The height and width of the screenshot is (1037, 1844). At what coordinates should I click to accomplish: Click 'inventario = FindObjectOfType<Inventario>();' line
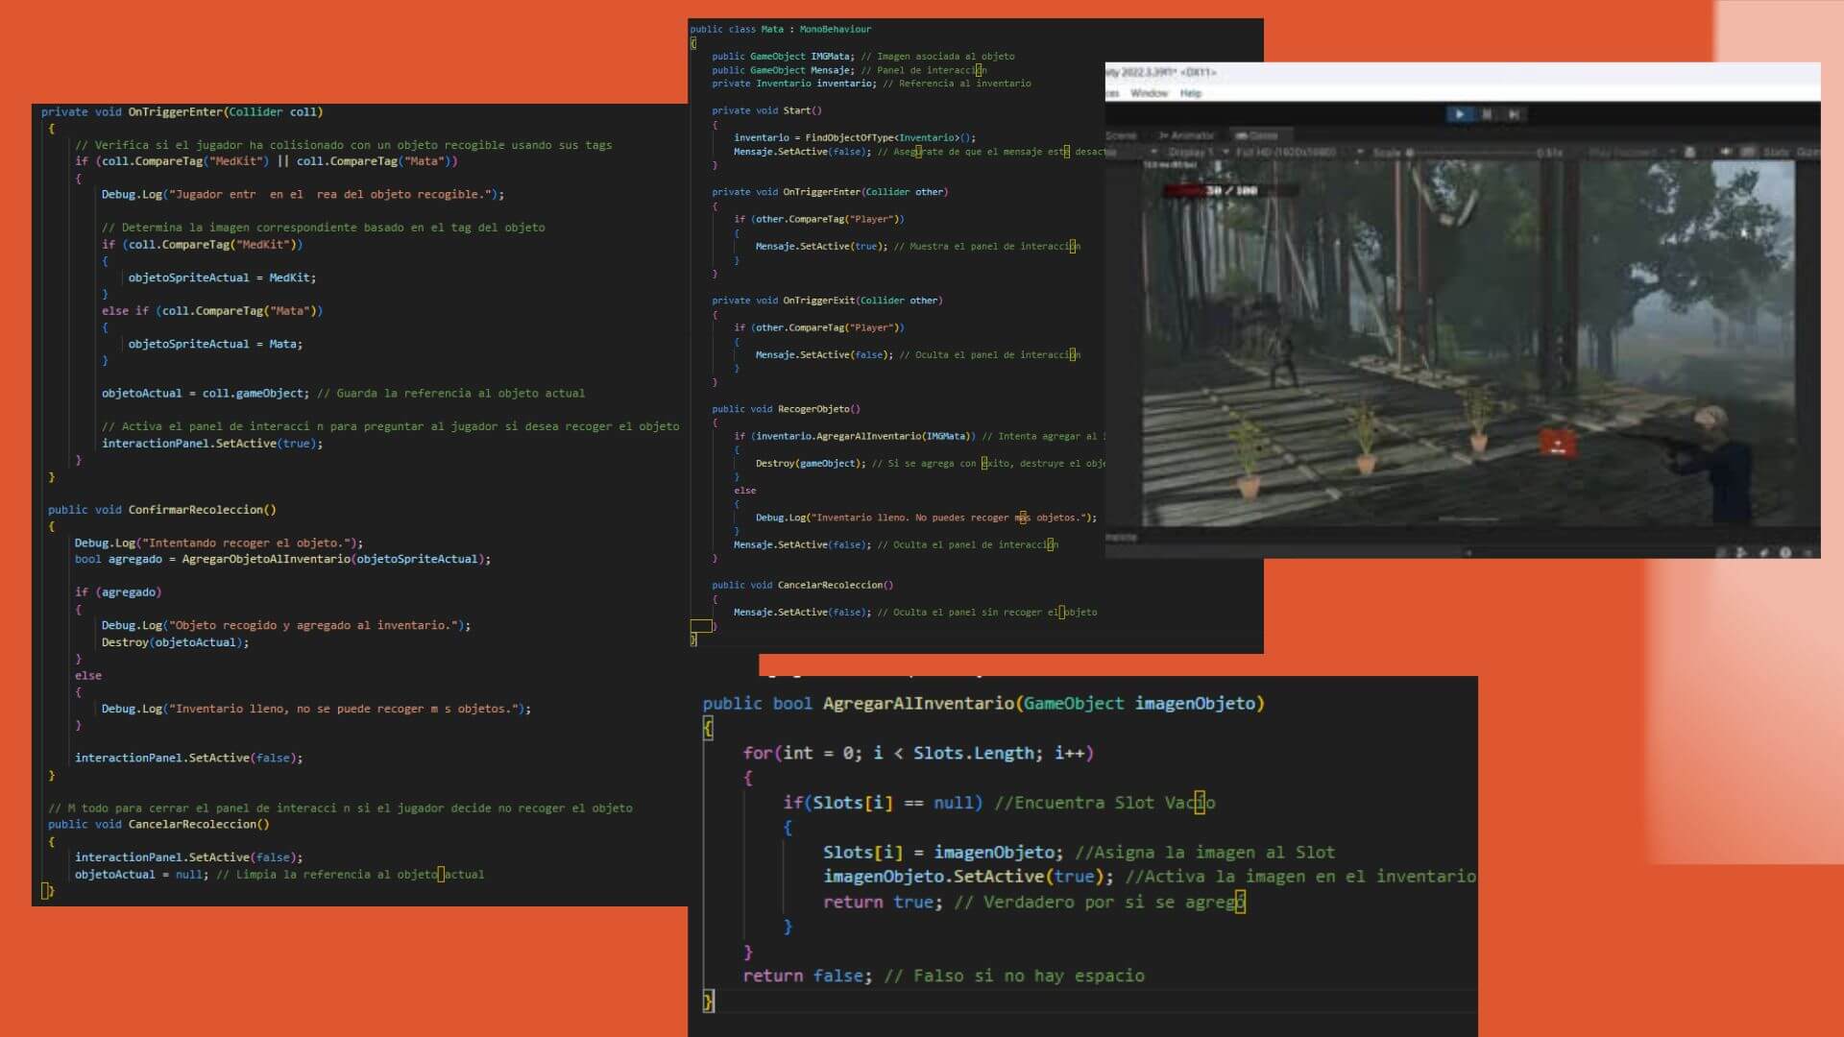tap(854, 137)
